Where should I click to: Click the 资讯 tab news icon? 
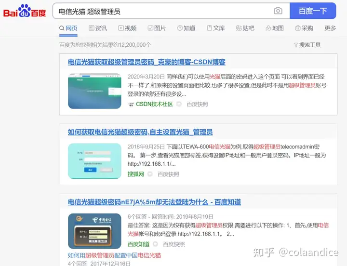tap(91, 28)
